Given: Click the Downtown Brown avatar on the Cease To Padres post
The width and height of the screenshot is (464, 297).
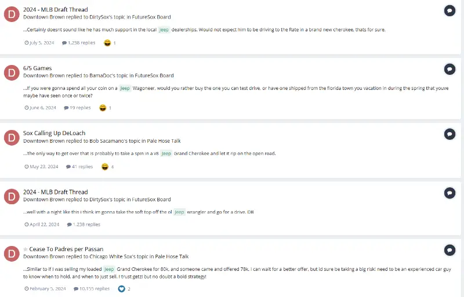Looking at the screenshot, I should click(12, 253).
